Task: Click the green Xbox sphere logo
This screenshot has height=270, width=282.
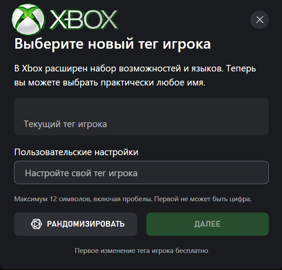Action: [x=28, y=19]
